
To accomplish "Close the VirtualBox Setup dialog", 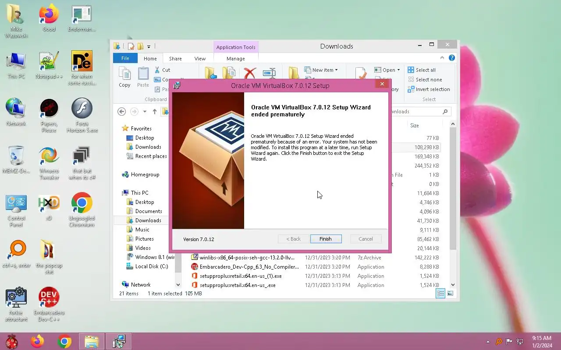I will 382,84.
